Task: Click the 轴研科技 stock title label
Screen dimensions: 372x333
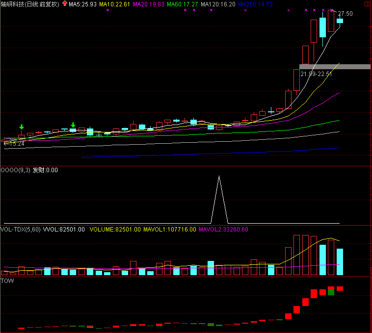Action: click(15, 4)
